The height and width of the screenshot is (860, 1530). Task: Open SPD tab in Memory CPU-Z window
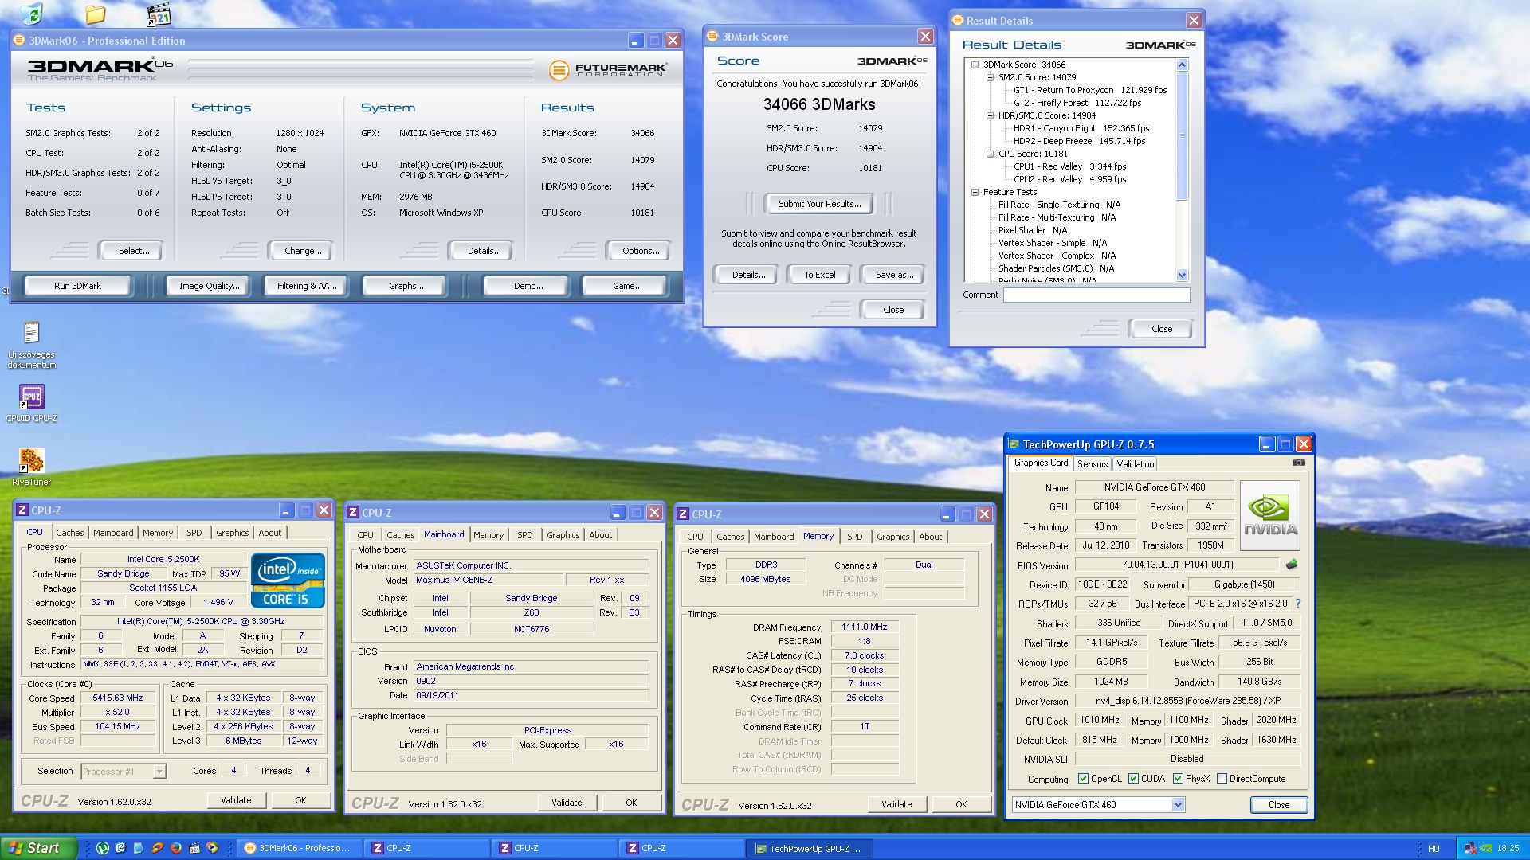coord(854,537)
